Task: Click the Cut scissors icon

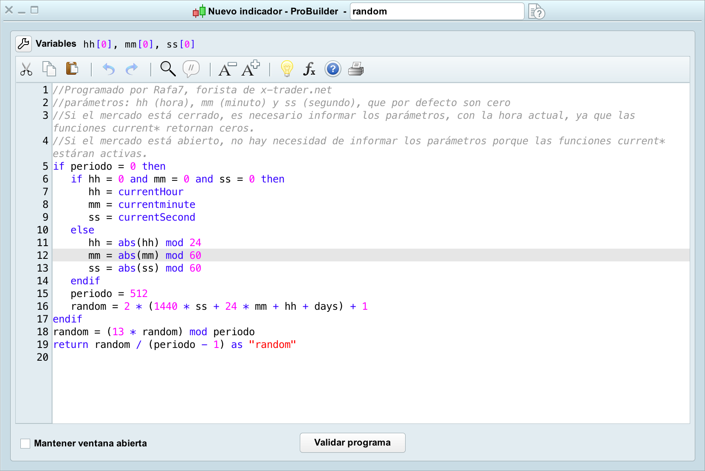Action: pyautogui.click(x=26, y=69)
